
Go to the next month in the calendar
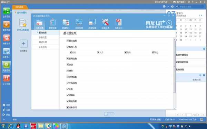[x=201, y=15]
